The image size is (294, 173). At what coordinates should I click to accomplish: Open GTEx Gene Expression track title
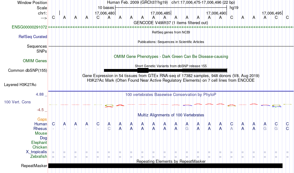(x=171, y=76)
